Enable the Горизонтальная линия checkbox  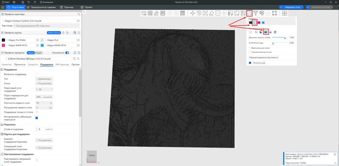pos(250,52)
